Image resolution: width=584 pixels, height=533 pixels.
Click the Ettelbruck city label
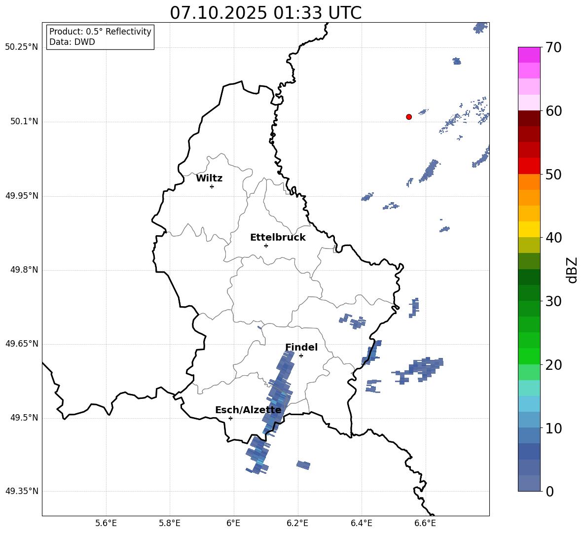(x=278, y=238)
